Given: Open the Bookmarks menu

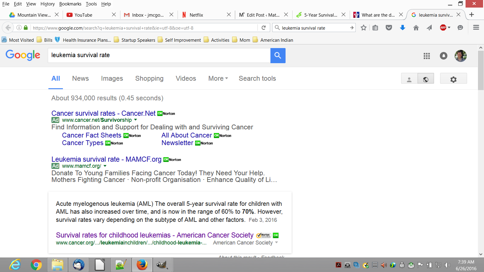Looking at the screenshot, I should (70, 4).
